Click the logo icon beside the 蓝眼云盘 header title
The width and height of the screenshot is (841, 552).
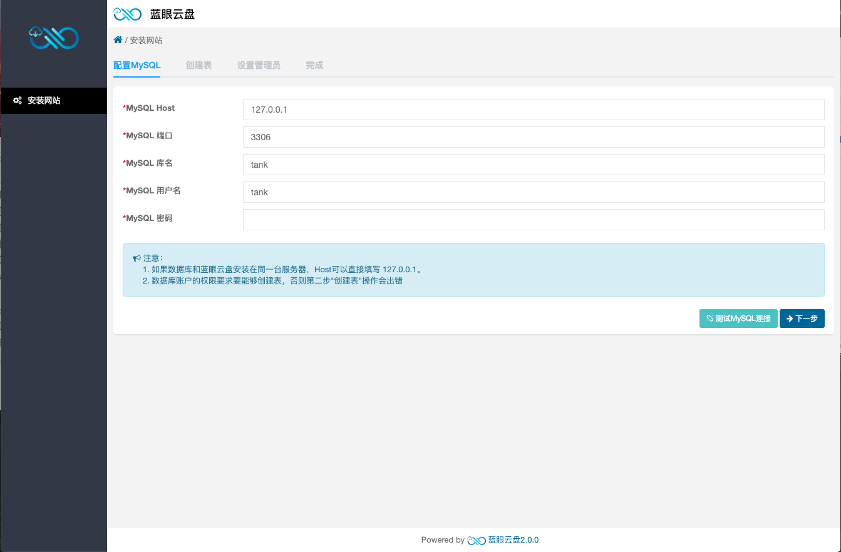[127, 14]
